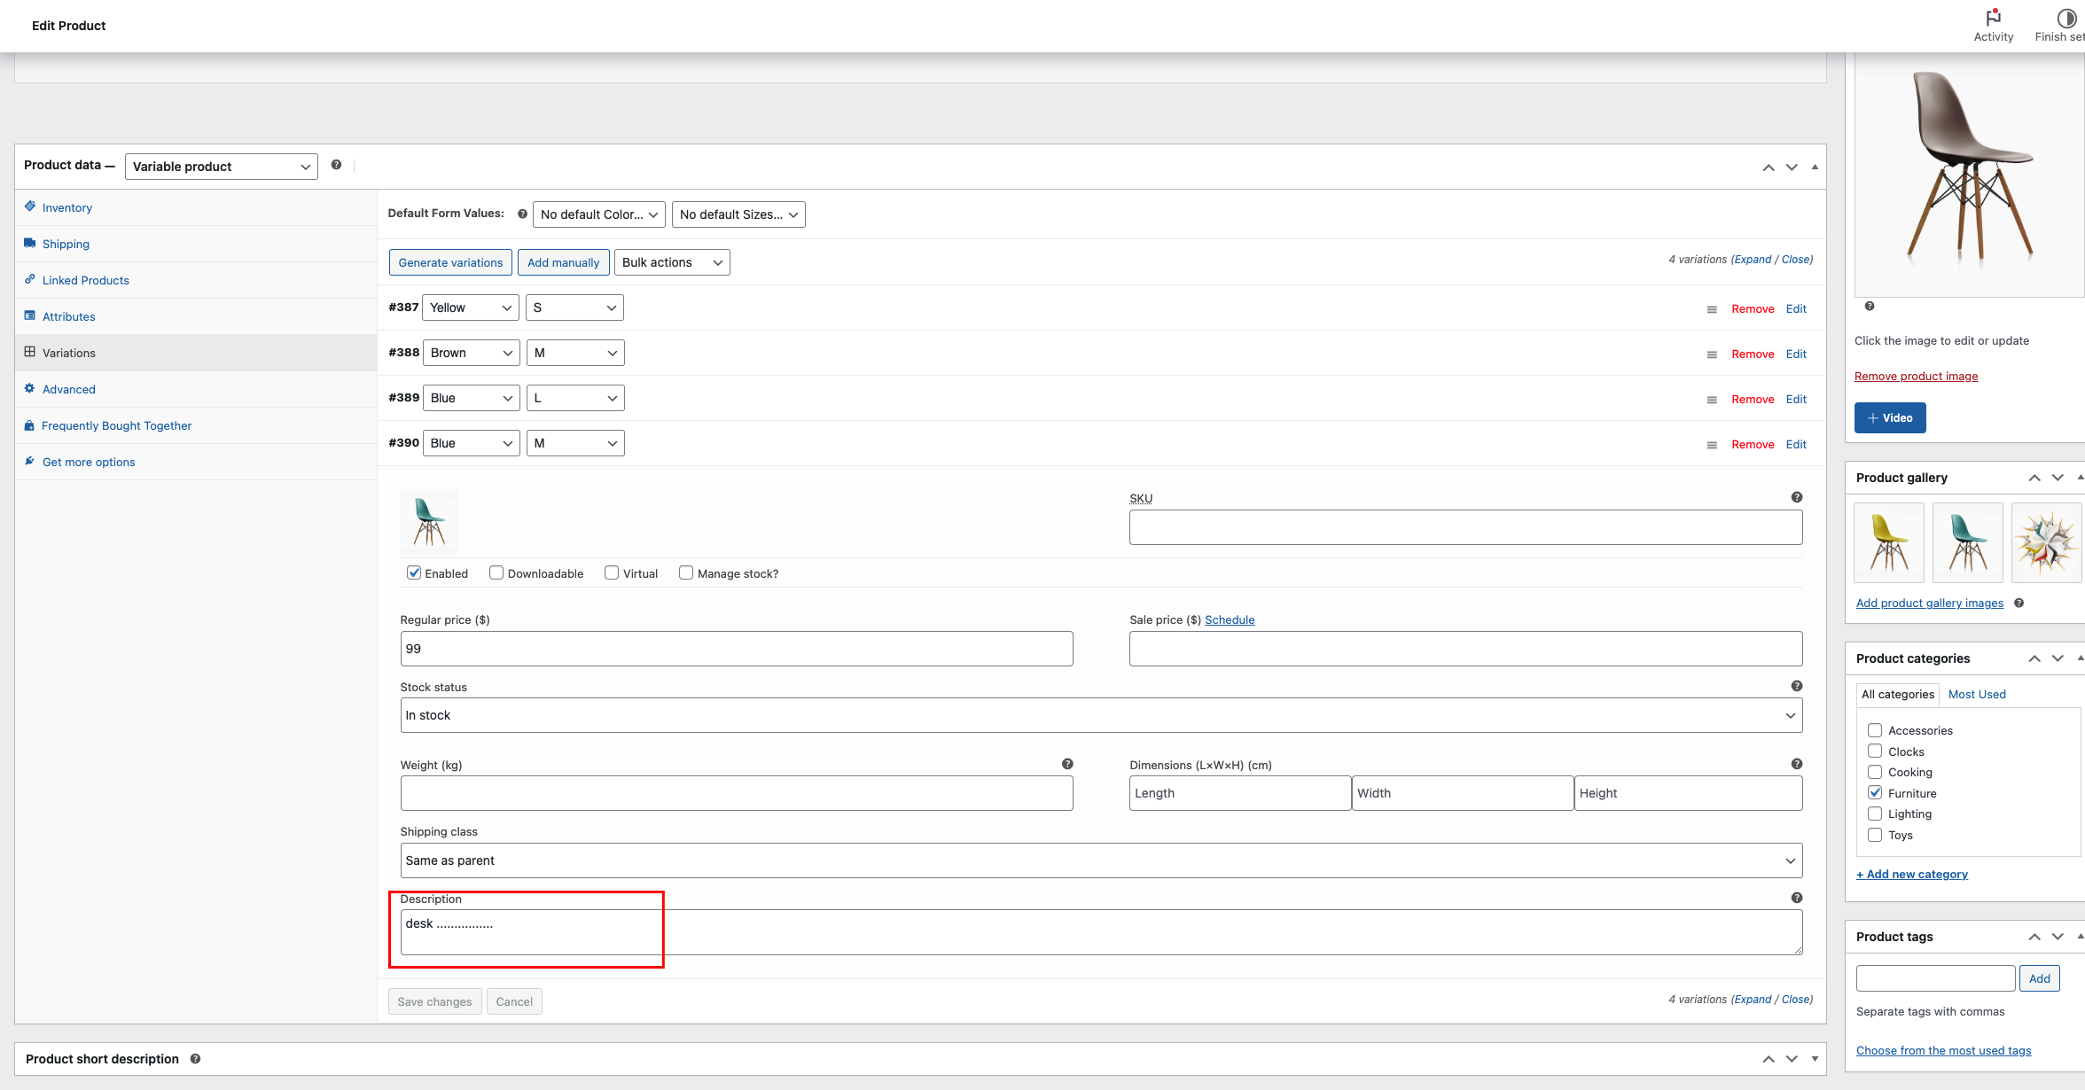The height and width of the screenshot is (1090, 2085).
Task: Remove variation #389
Action: click(x=1753, y=399)
